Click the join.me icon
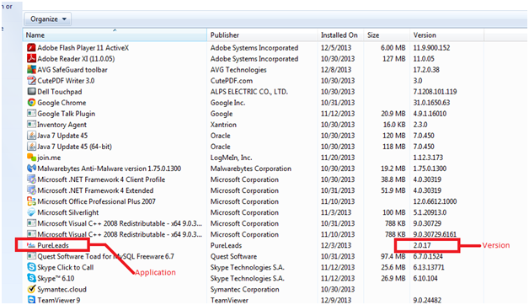This screenshot has width=529, height=305. [31, 158]
